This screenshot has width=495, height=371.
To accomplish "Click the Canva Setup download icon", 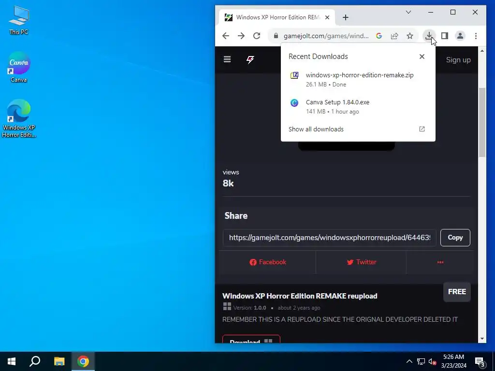I will click(x=294, y=102).
